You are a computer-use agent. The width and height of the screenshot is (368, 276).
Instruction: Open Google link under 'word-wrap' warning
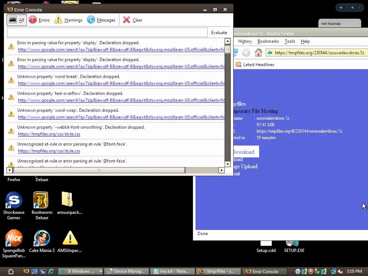click(121, 117)
